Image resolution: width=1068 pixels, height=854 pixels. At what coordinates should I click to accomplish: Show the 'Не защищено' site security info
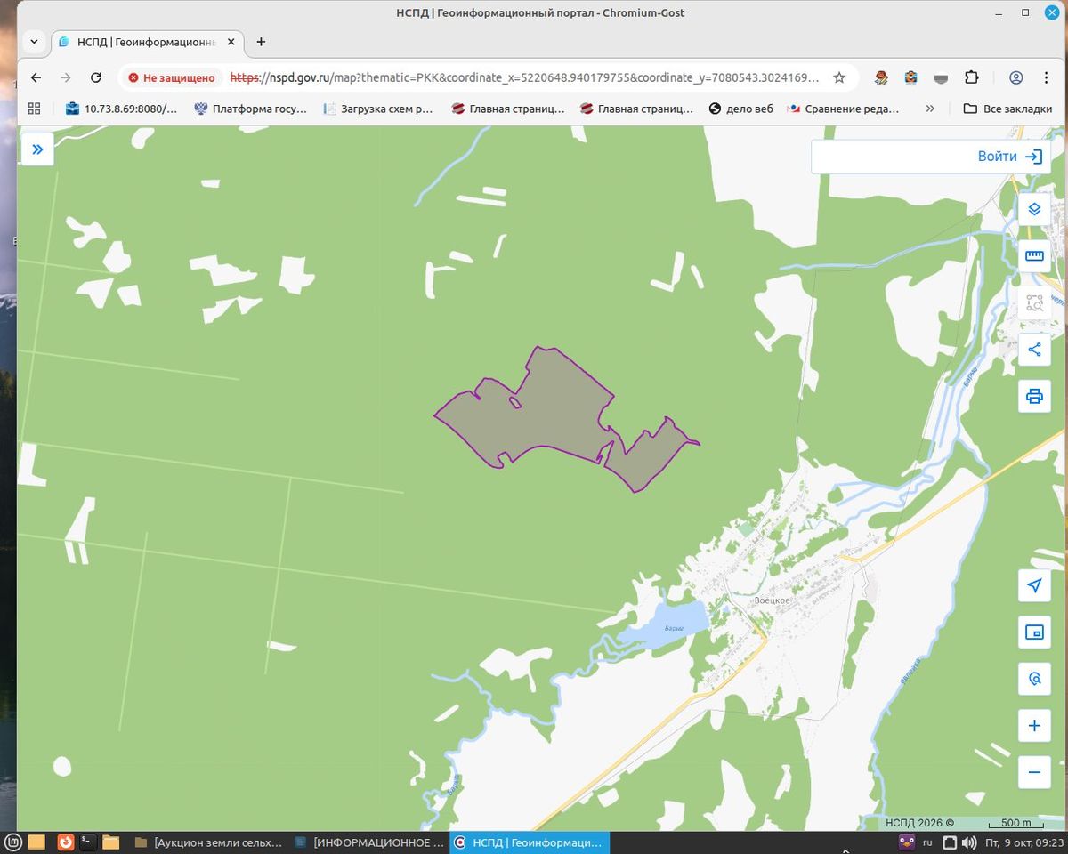172,77
